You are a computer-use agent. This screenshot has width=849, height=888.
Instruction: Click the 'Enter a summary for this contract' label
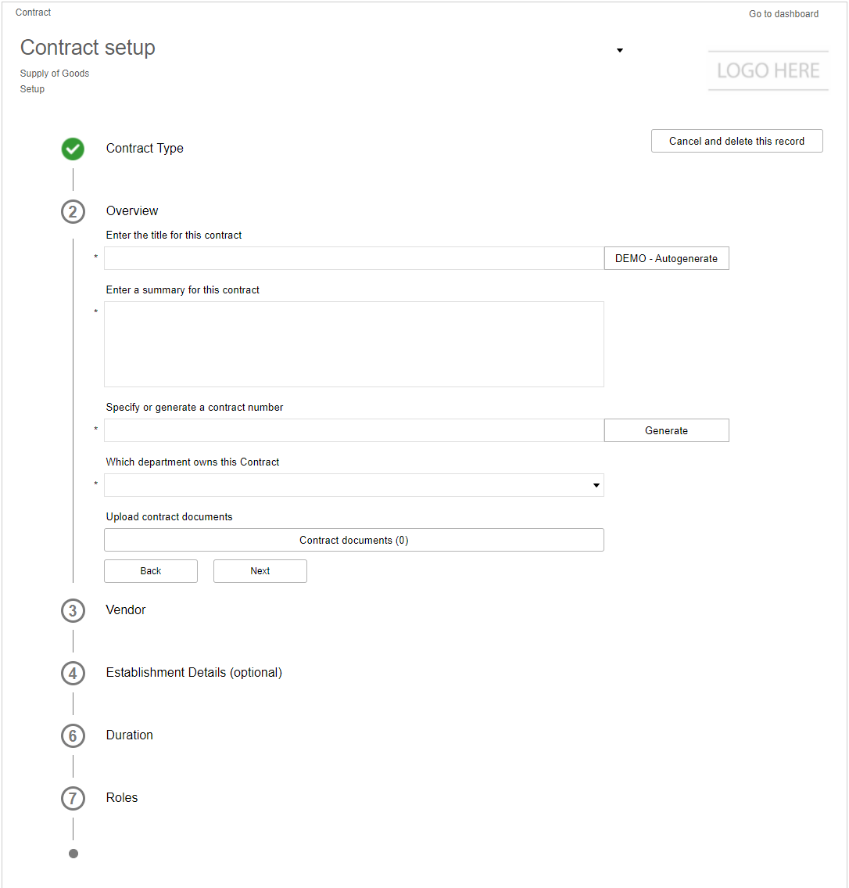(x=183, y=290)
